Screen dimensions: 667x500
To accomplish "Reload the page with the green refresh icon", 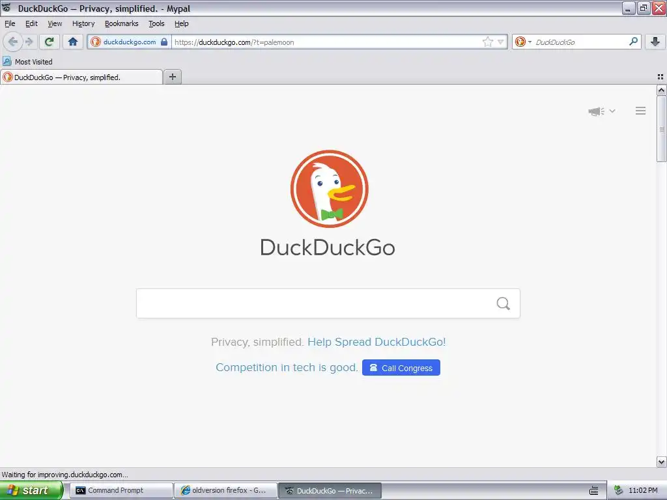I will [50, 42].
